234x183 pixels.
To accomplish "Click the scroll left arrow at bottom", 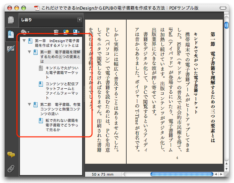I will tap(216, 174).
